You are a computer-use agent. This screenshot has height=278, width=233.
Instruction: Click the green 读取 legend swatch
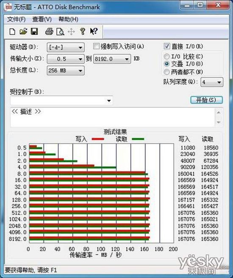pos(138,139)
